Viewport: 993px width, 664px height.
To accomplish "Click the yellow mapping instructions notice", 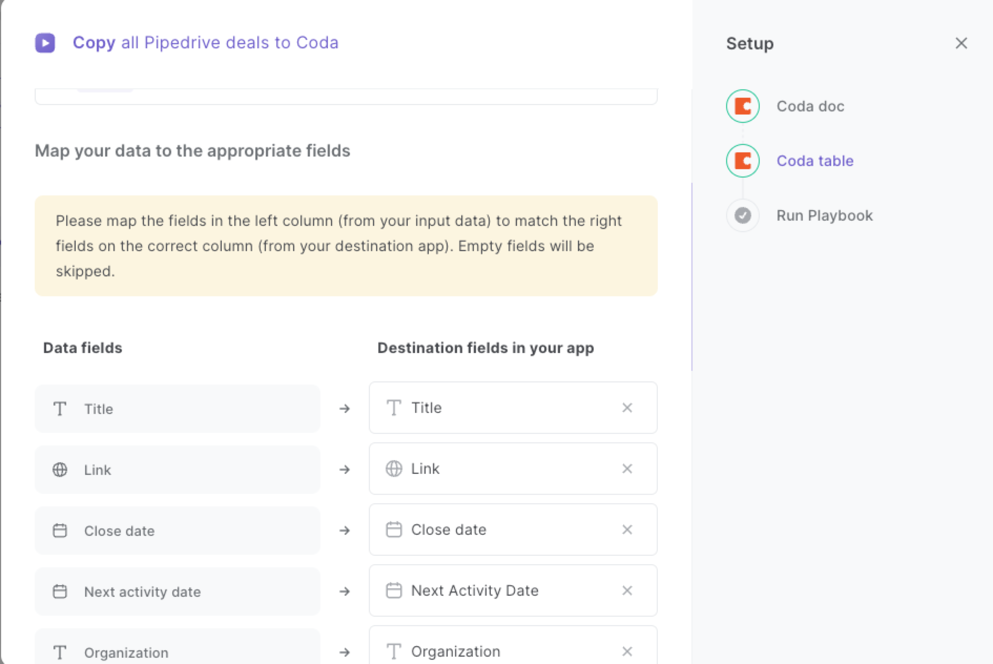I will pos(346,246).
